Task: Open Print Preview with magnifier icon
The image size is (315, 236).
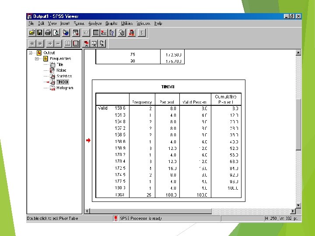Action: [x=56, y=32]
